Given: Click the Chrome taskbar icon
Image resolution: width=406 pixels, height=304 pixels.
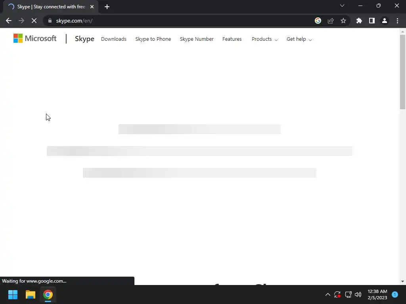Looking at the screenshot, I should [x=48, y=294].
